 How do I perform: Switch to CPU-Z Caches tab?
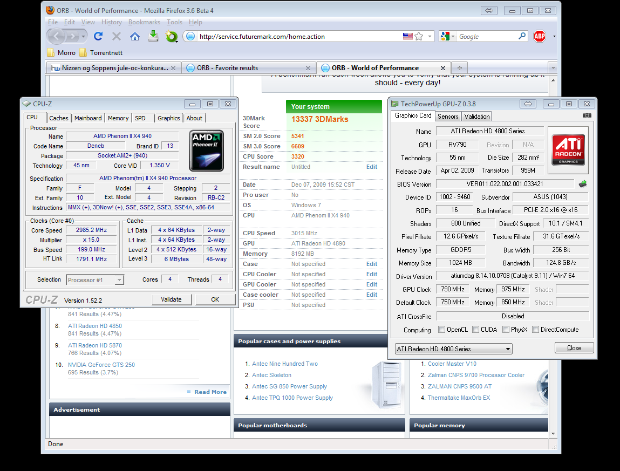[58, 118]
